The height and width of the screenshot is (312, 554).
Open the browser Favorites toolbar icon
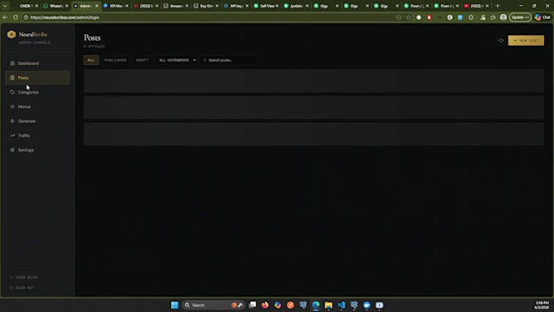click(493, 17)
